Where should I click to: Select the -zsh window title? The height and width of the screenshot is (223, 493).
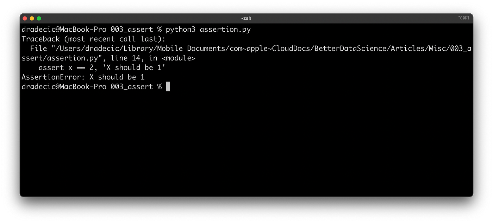pos(246,18)
